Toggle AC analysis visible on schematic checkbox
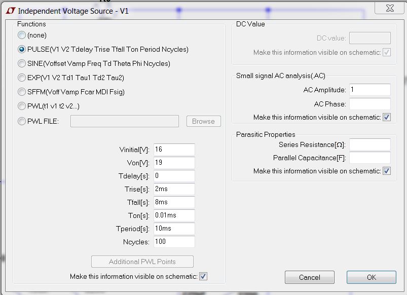 [387, 118]
